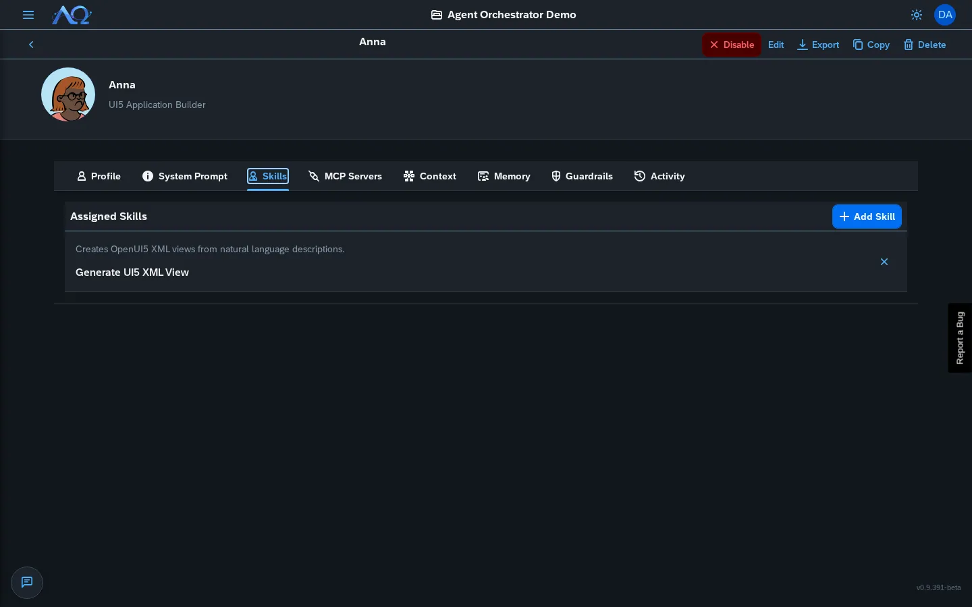Open the Activity tab

coord(659,176)
